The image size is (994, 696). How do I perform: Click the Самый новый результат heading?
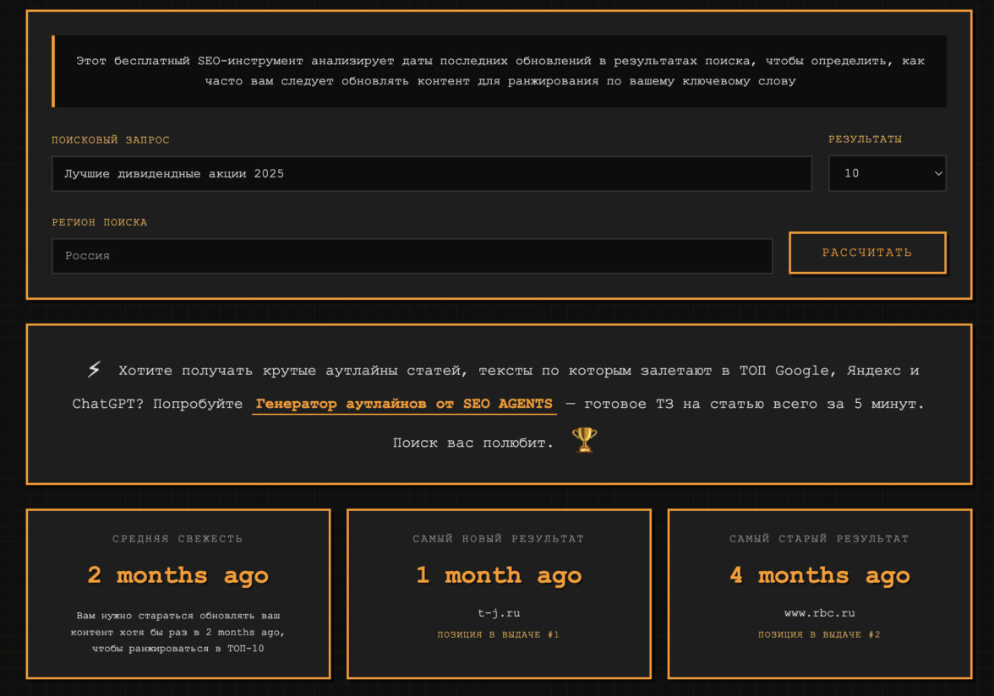[498, 539]
